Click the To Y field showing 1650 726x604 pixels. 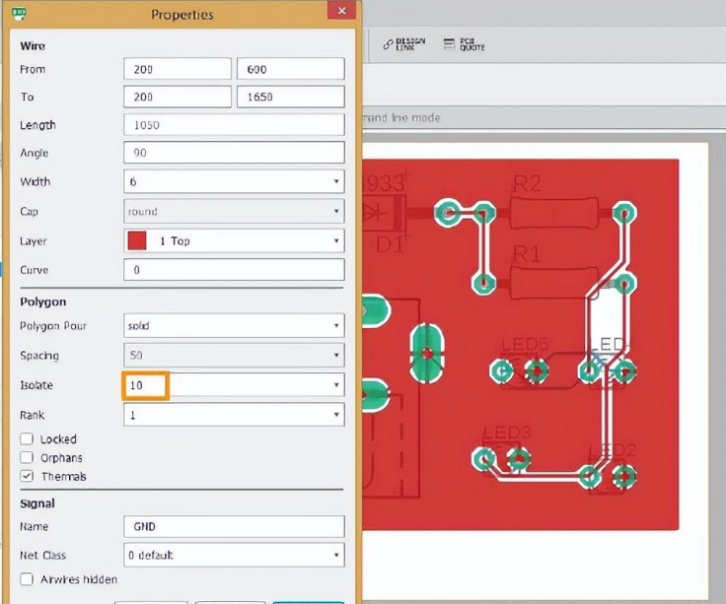pyautogui.click(x=291, y=97)
